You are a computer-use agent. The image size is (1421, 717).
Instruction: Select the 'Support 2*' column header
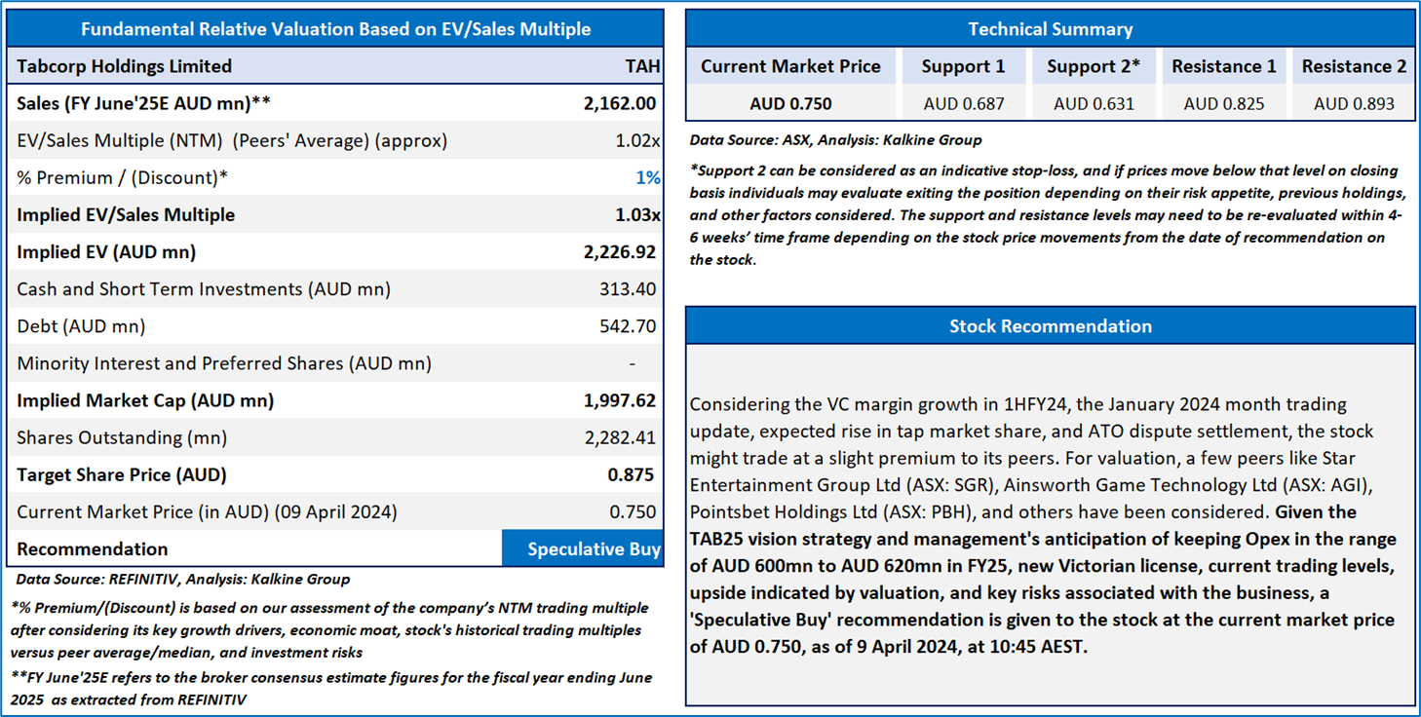point(1094,66)
